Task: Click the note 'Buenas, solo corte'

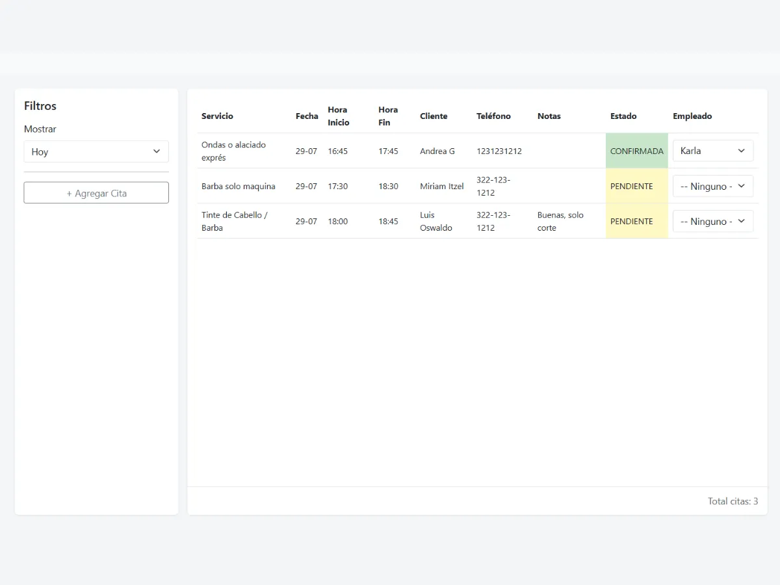Action: pos(560,221)
